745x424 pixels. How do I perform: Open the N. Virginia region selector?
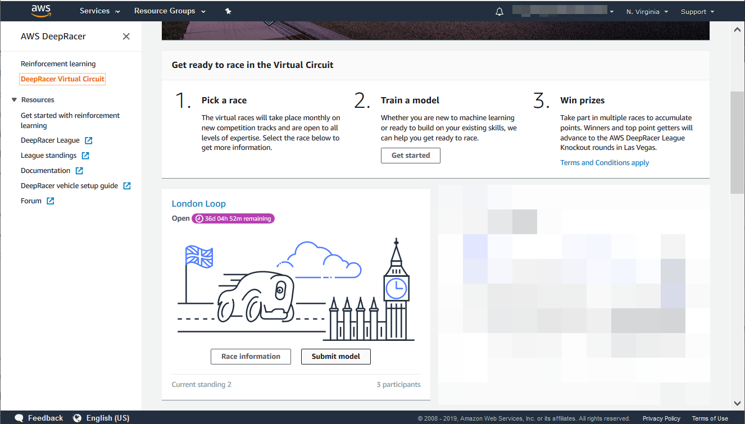pos(647,11)
